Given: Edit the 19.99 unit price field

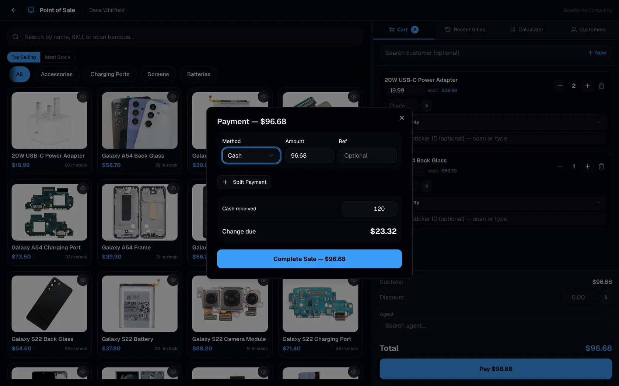Looking at the screenshot, I should click(405, 90).
